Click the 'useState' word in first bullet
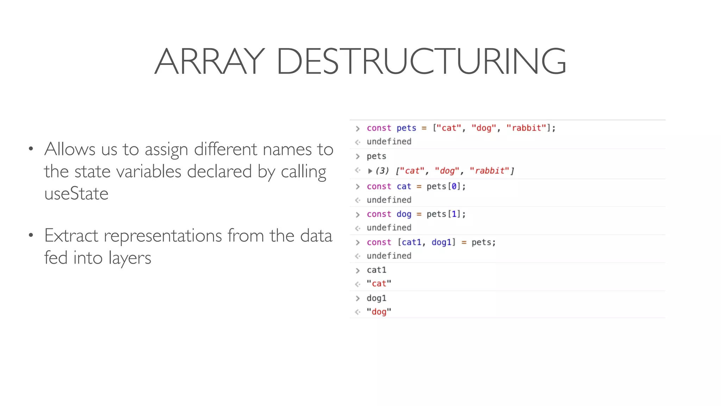721x406 pixels. tap(76, 193)
